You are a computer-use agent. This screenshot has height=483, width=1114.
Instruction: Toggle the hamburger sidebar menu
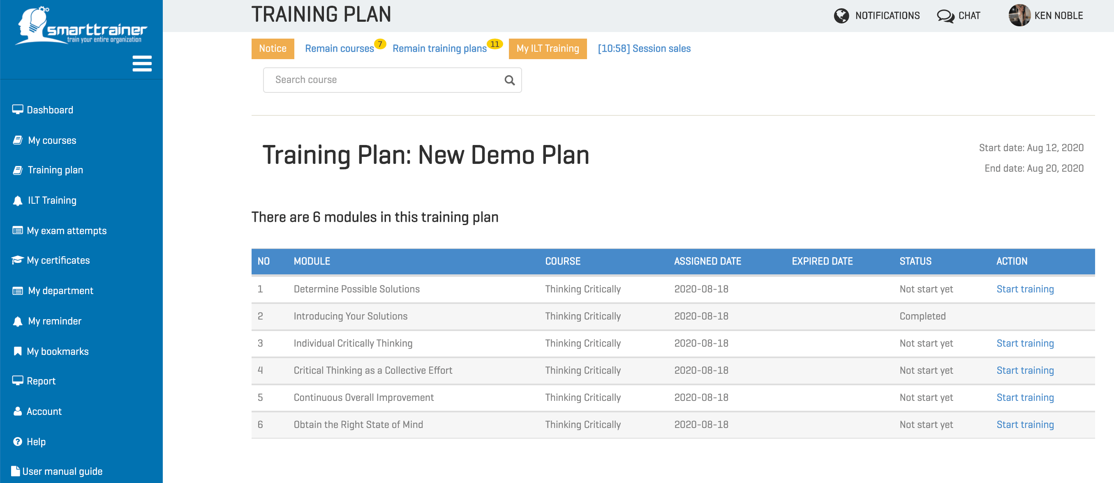pyautogui.click(x=142, y=64)
